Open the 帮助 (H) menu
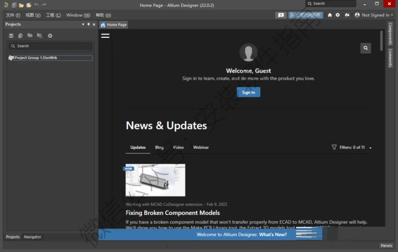 (103, 15)
